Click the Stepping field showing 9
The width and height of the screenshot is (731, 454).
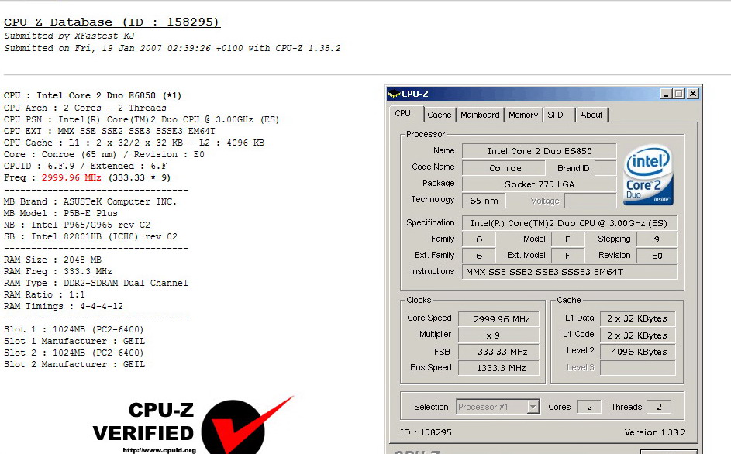pyautogui.click(x=657, y=239)
